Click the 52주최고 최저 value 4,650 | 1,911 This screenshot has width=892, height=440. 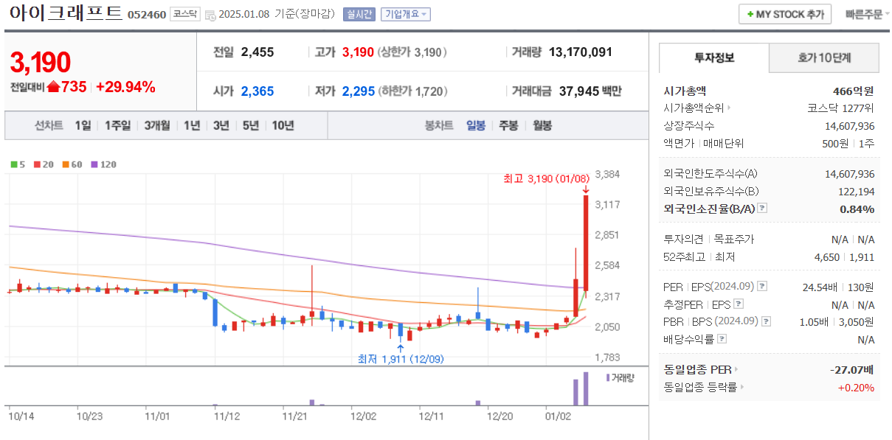click(844, 257)
